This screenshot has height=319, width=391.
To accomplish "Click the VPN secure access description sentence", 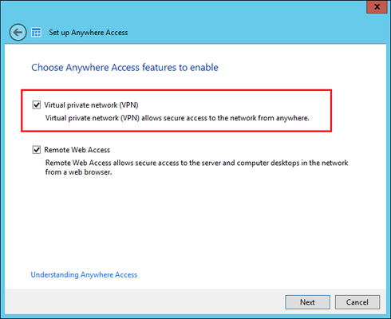I will pos(177,118).
